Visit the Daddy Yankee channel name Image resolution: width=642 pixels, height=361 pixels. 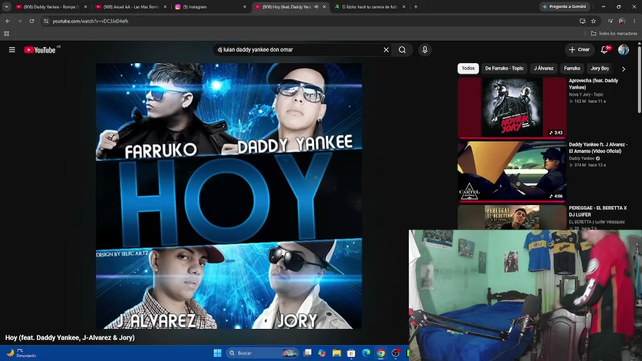coord(581,158)
